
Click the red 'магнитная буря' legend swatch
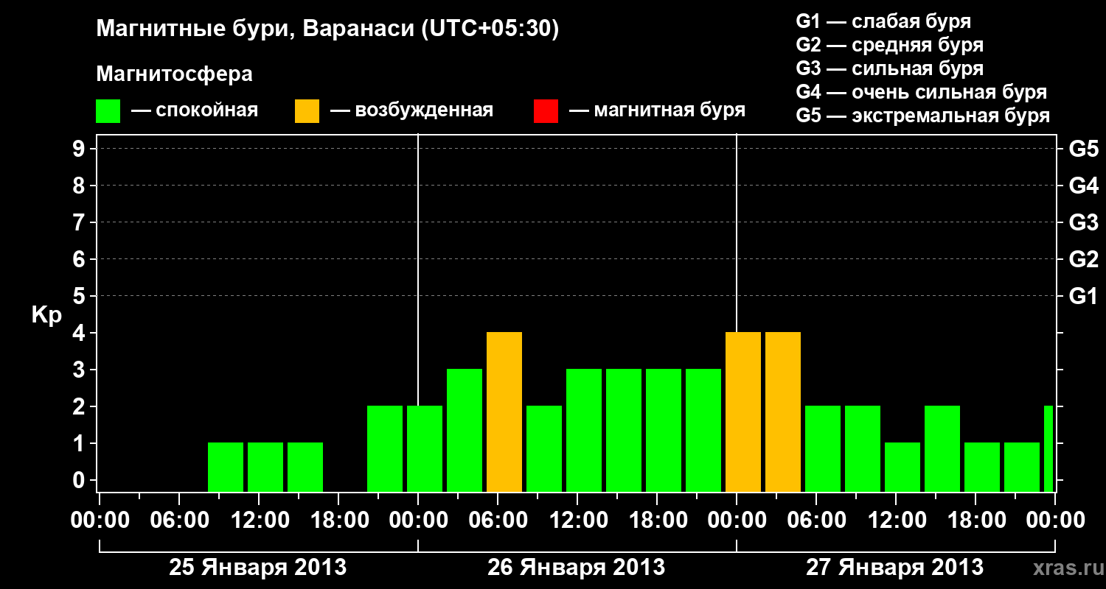(546, 111)
